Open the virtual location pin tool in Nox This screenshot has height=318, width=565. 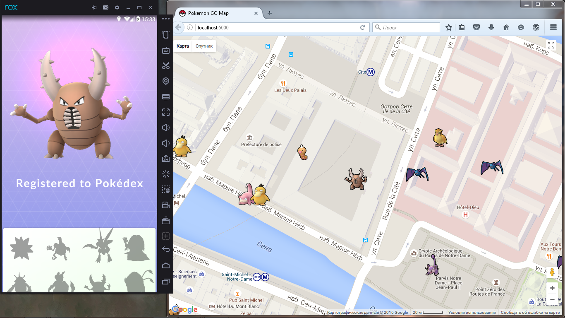[166, 81]
